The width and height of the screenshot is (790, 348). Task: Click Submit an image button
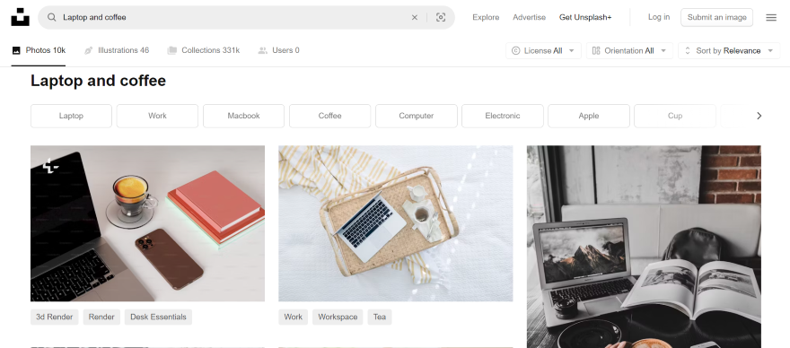coord(716,17)
